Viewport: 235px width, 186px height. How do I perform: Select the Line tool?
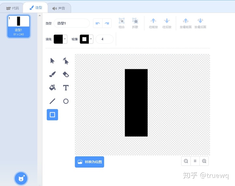click(52, 101)
